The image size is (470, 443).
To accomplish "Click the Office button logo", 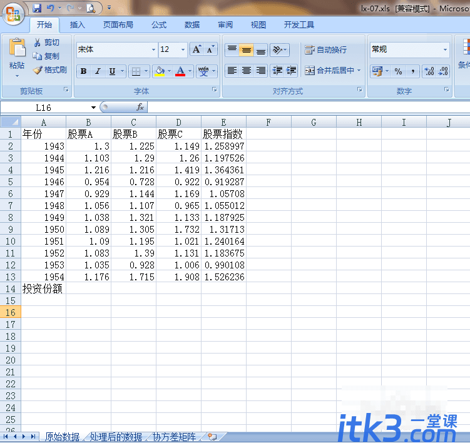I will pyautogui.click(x=13, y=14).
